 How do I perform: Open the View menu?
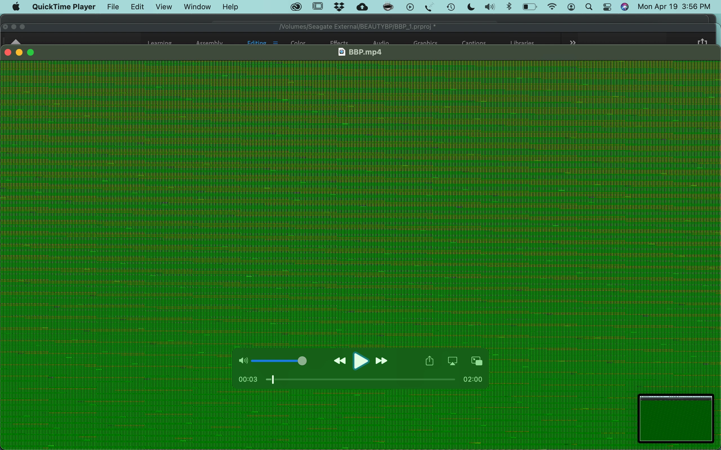tap(164, 6)
